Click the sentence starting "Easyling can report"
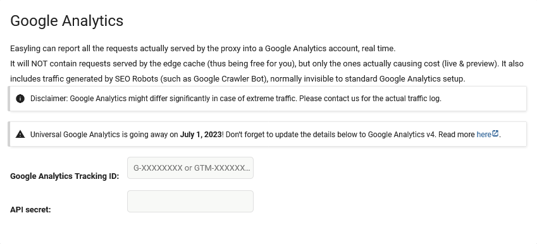The image size is (537, 244). 203,49
